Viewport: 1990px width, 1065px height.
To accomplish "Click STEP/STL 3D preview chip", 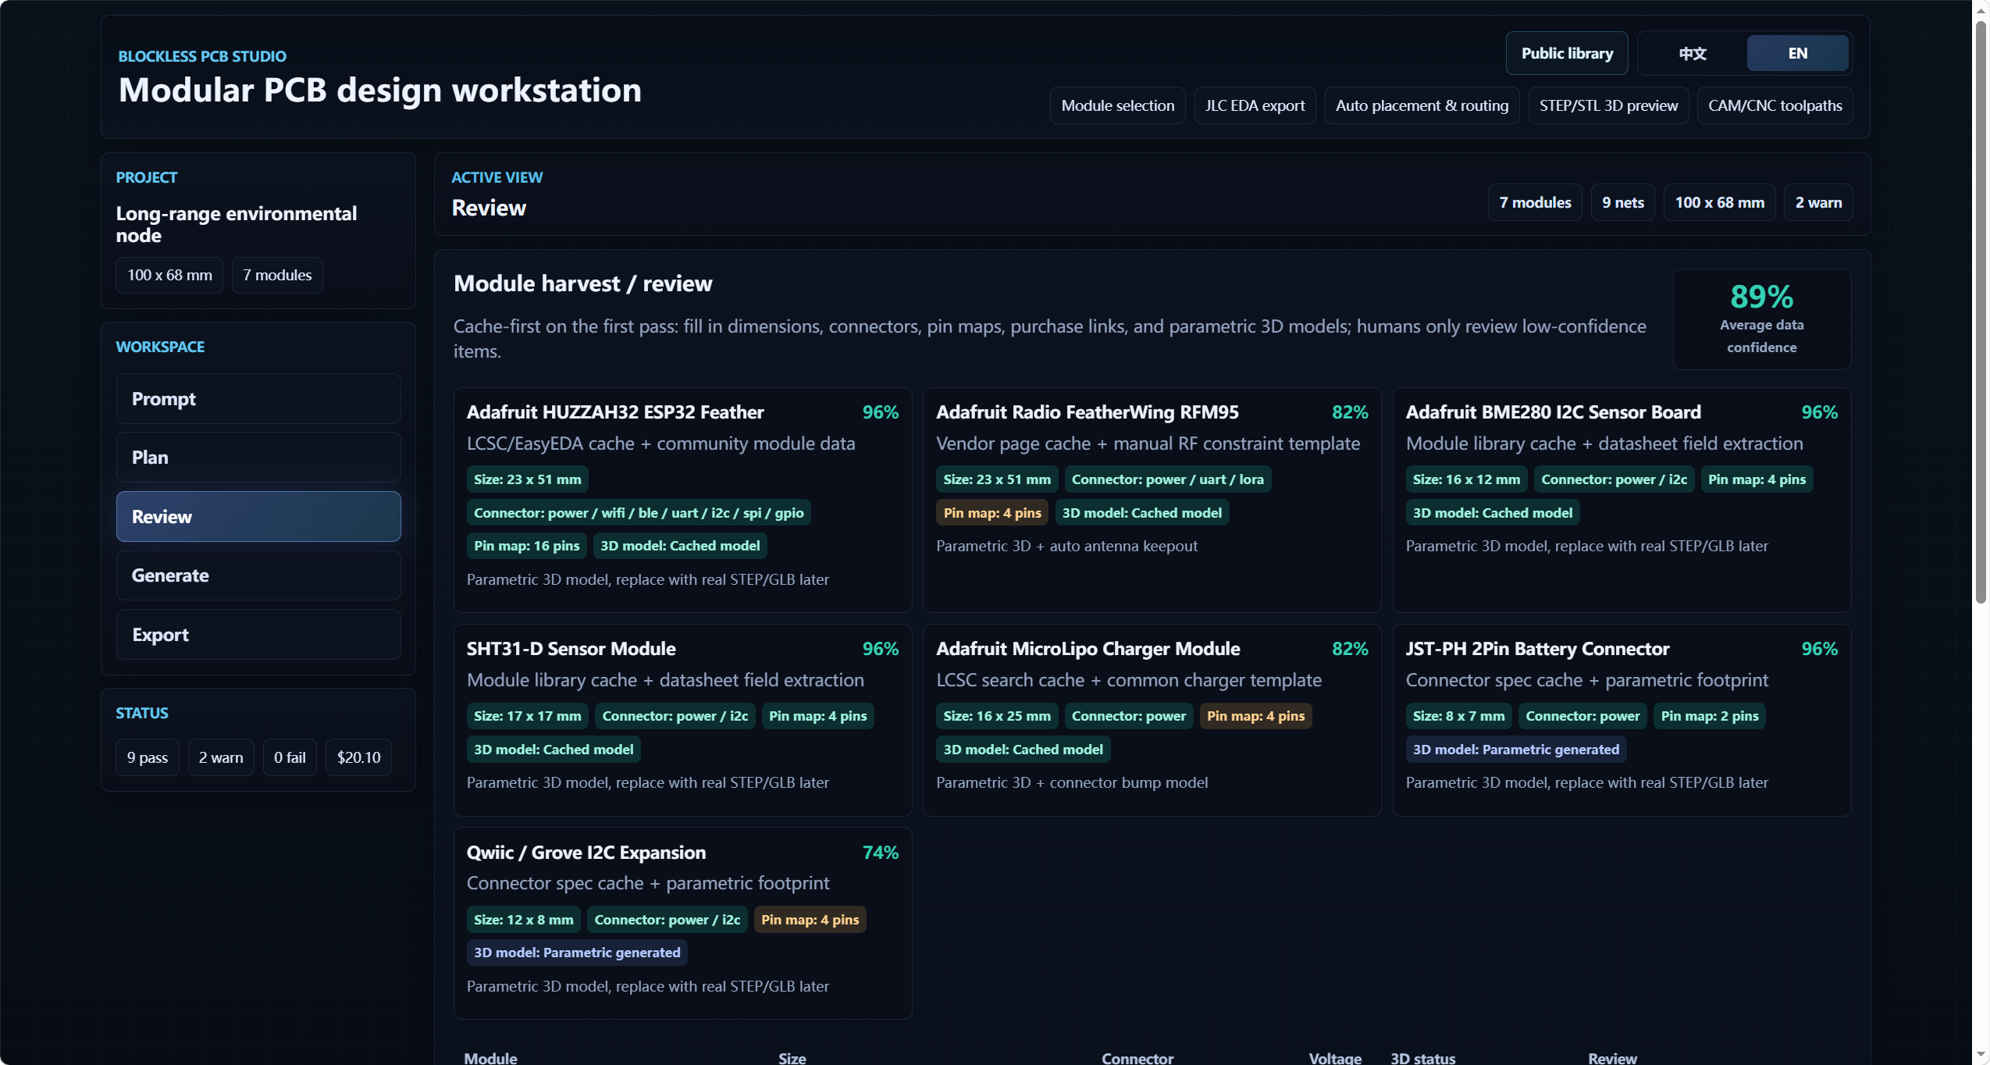I will click(1608, 105).
